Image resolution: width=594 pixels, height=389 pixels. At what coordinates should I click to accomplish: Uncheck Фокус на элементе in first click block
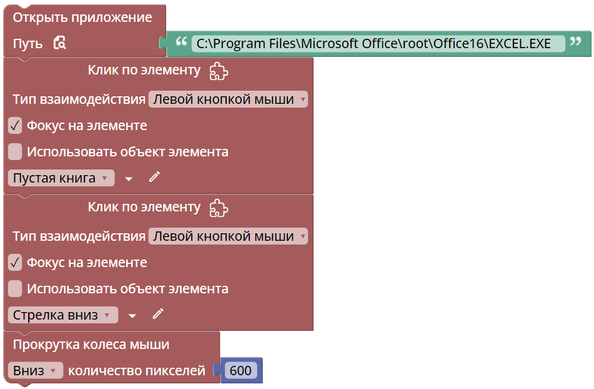tap(16, 125)
